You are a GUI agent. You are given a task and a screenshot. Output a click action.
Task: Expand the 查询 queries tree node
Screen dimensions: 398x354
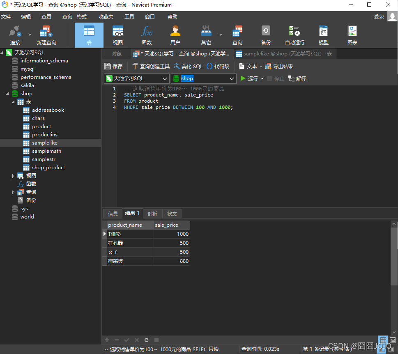[13, 192]
